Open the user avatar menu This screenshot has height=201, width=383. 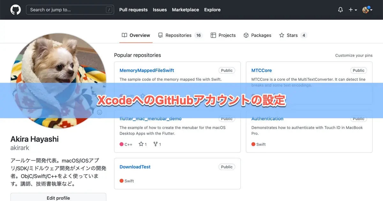tap(367, 10)
